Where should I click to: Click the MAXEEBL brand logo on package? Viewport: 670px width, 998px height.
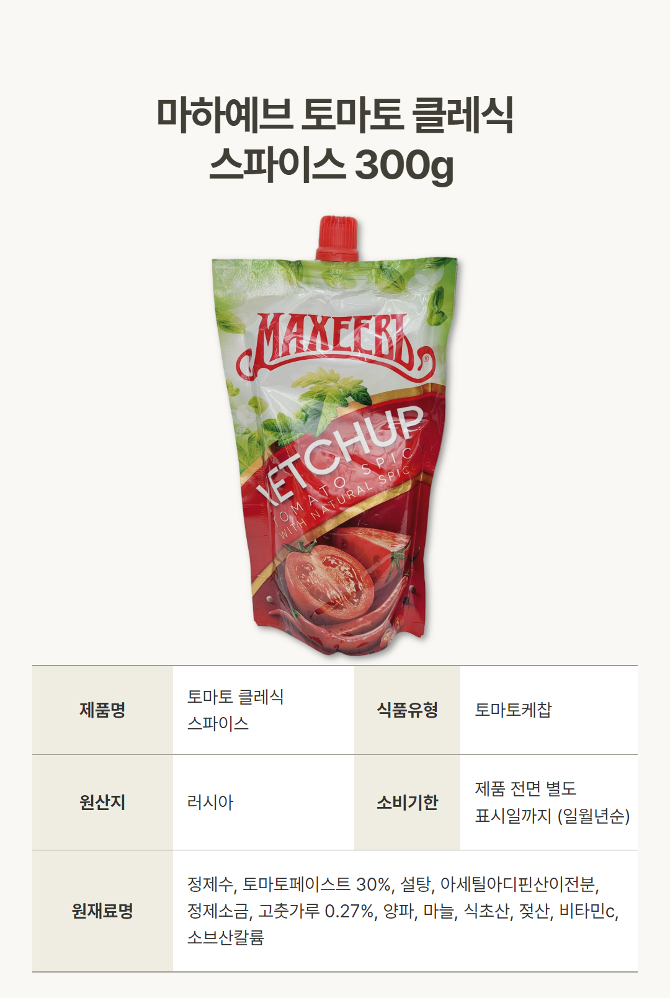click(x=335, y=344)
